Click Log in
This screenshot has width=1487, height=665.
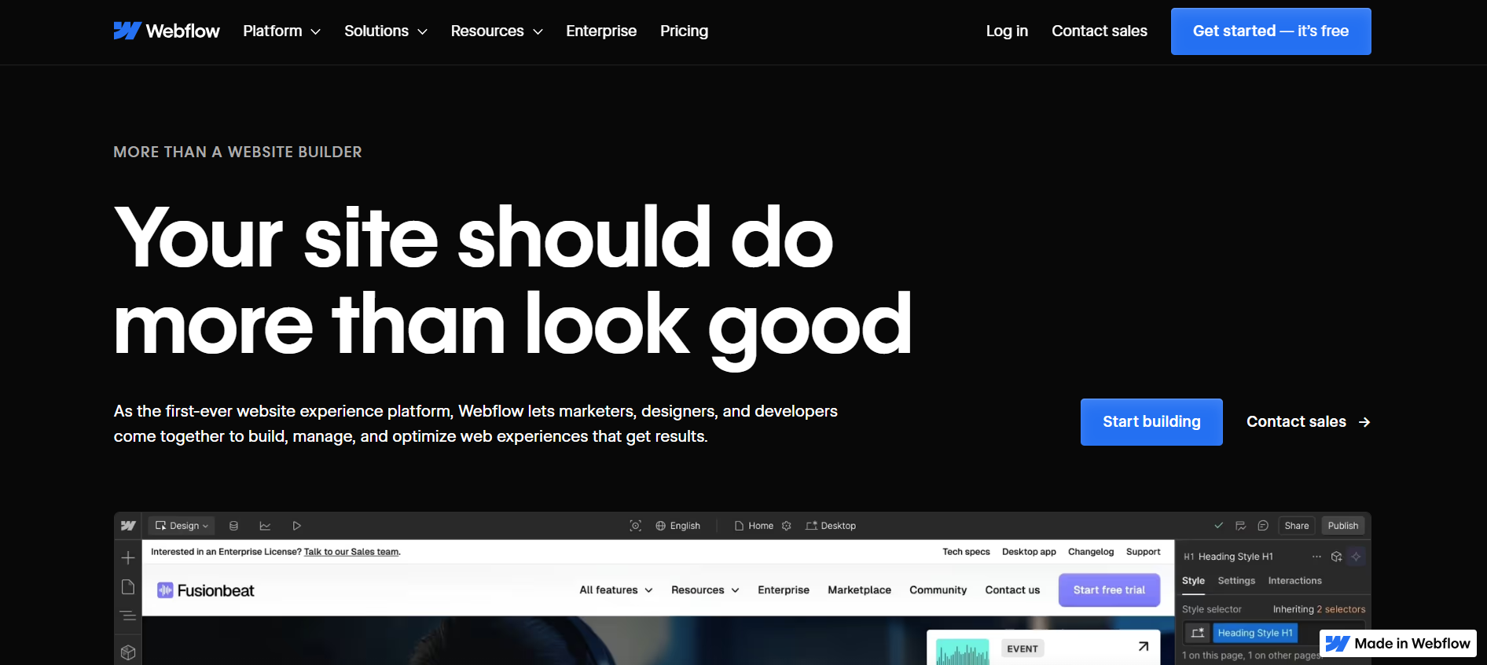[x=1007, y=31]
